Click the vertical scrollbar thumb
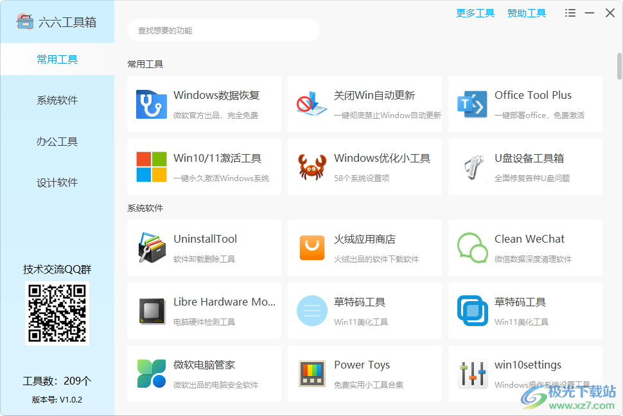This screenshot has width=623, height=416. [619, 66]
